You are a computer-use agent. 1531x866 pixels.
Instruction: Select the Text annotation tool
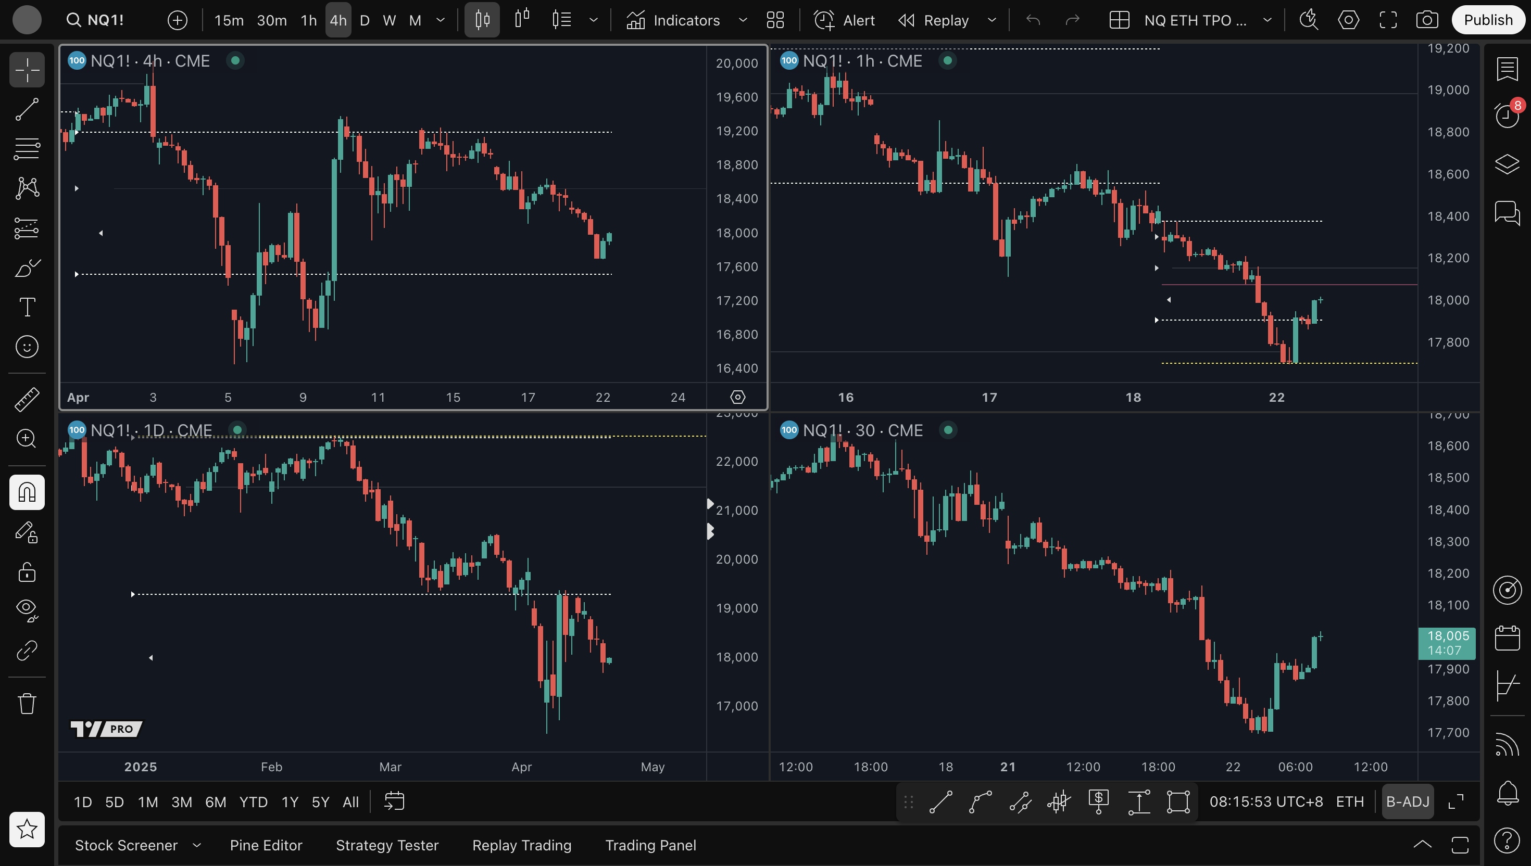coord(27,308)
